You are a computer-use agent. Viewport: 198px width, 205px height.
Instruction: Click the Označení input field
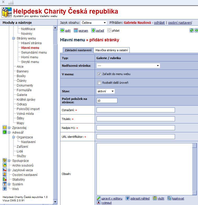pyautogui.click(x=135, y=110)
